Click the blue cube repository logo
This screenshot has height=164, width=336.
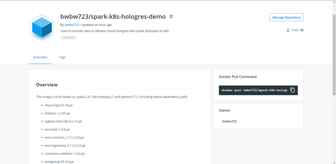pyautogui.click(x=42, y=27)
